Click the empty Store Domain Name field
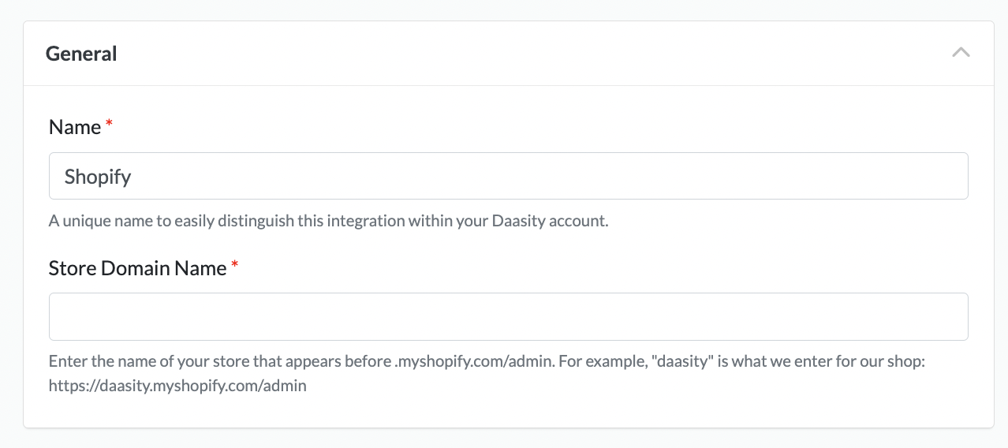The width and height of the screenshot is (1008, 448). 508,316
